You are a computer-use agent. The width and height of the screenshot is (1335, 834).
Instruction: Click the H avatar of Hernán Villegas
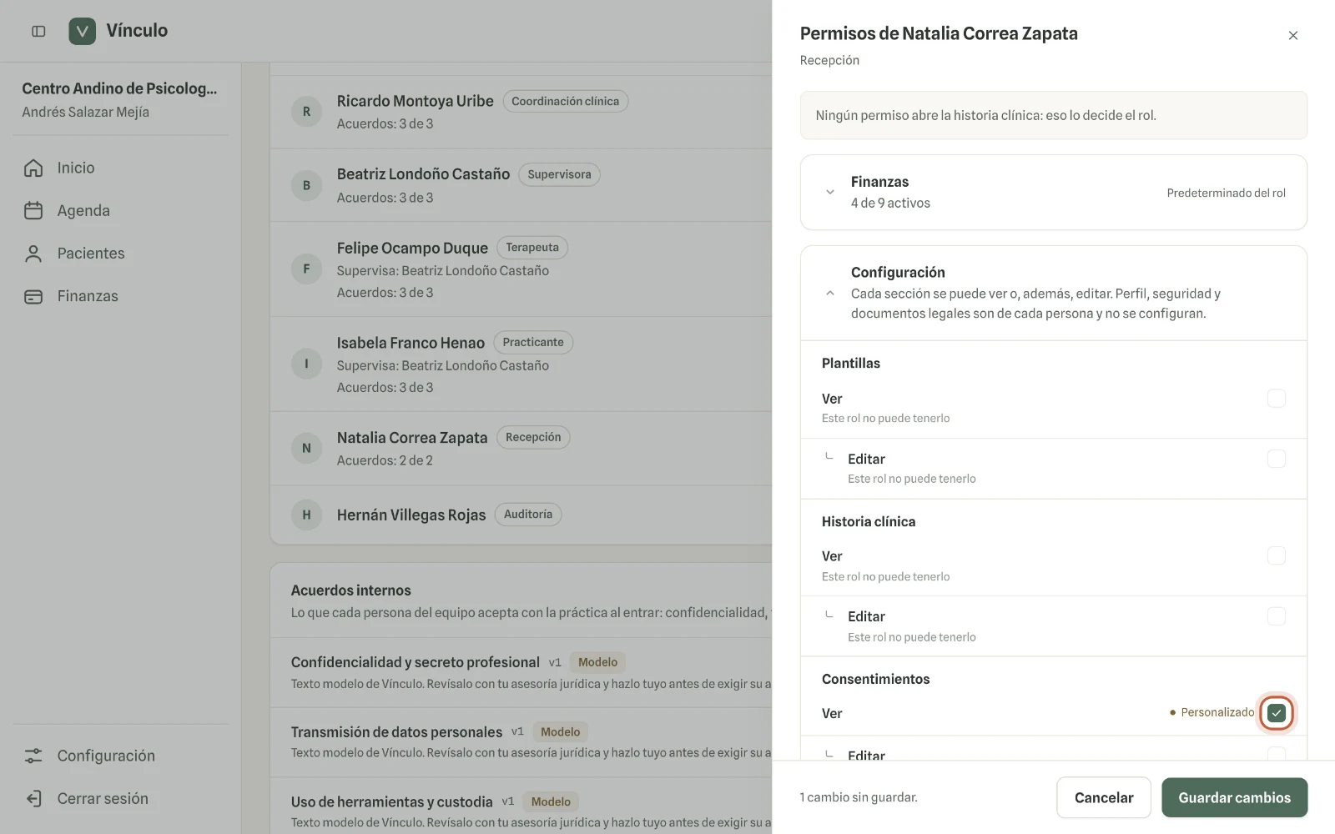point(306,515)
